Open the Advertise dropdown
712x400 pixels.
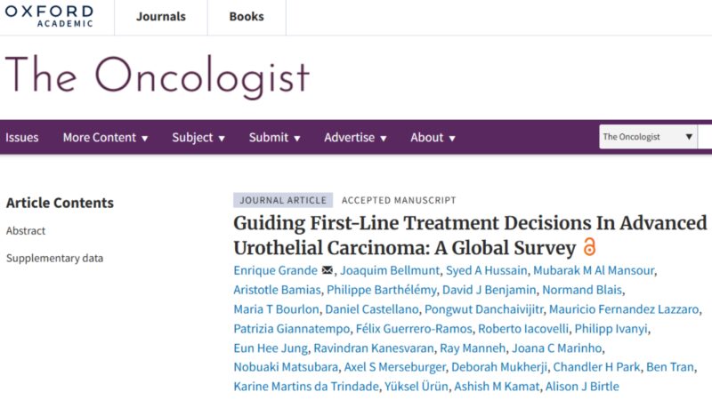[355, 138]
